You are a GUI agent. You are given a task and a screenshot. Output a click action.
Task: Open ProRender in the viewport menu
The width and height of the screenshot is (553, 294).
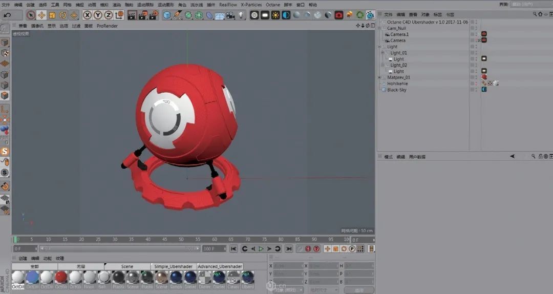click(x=107, y=26)
